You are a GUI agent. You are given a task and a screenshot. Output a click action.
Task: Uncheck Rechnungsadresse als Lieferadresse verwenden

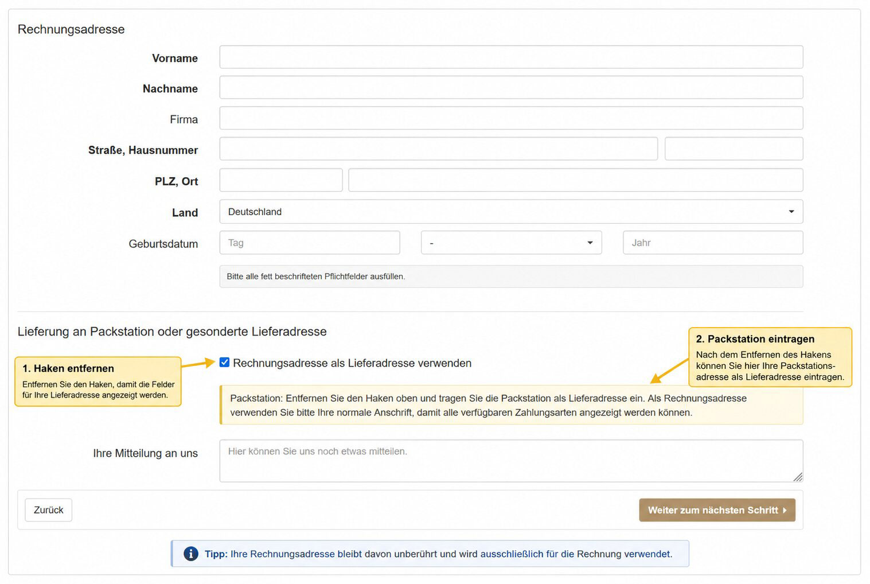click(x=225, y=363)
